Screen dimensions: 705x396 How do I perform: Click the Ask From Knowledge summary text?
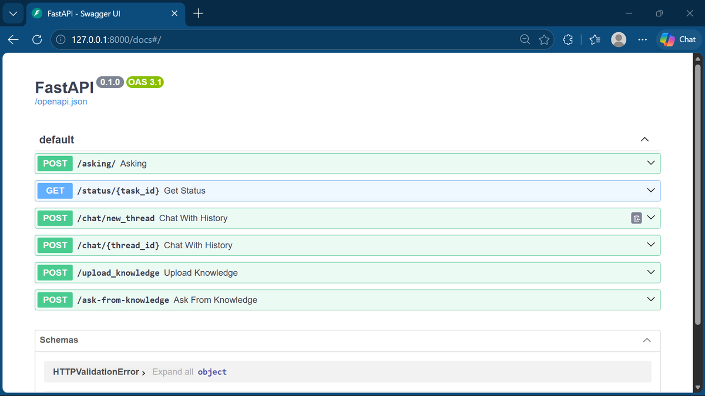coord(216,300)
